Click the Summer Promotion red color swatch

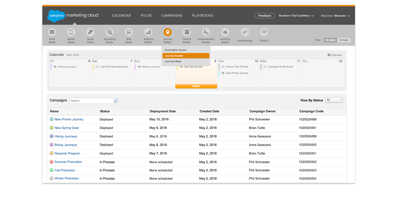(52, 162)
